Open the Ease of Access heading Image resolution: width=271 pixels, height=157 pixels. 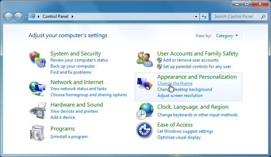pos(175,125)
